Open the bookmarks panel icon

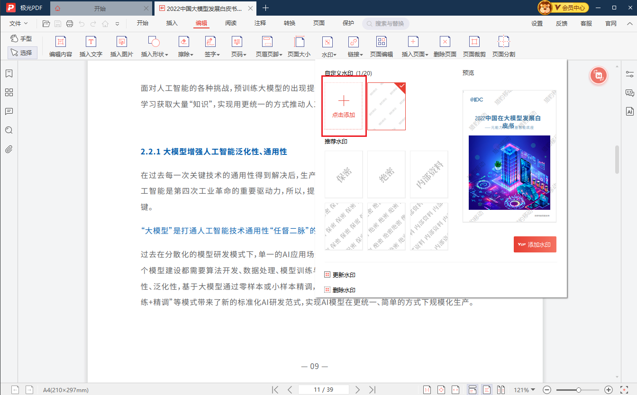tap(9, 73)
